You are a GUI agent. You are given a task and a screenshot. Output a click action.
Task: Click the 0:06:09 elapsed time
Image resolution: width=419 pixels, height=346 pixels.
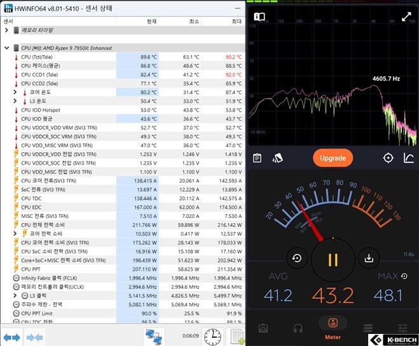190,335
